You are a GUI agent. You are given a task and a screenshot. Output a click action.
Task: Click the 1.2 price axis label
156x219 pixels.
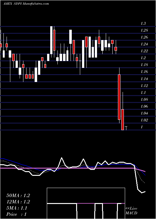143,58
